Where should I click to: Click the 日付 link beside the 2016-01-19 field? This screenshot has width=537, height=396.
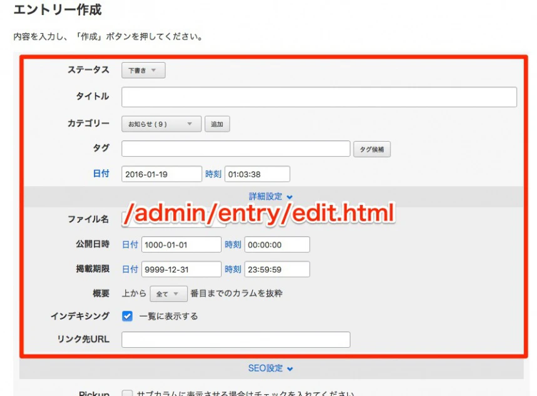coord(101,174)
